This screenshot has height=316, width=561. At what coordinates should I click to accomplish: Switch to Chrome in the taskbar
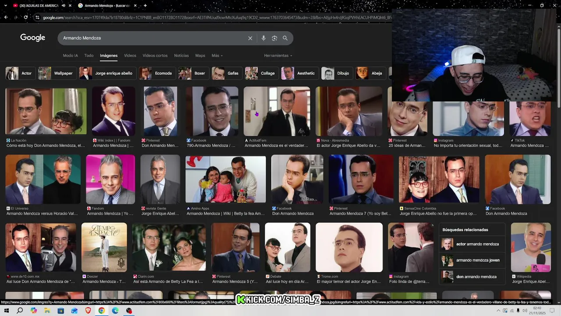(101, 311)
